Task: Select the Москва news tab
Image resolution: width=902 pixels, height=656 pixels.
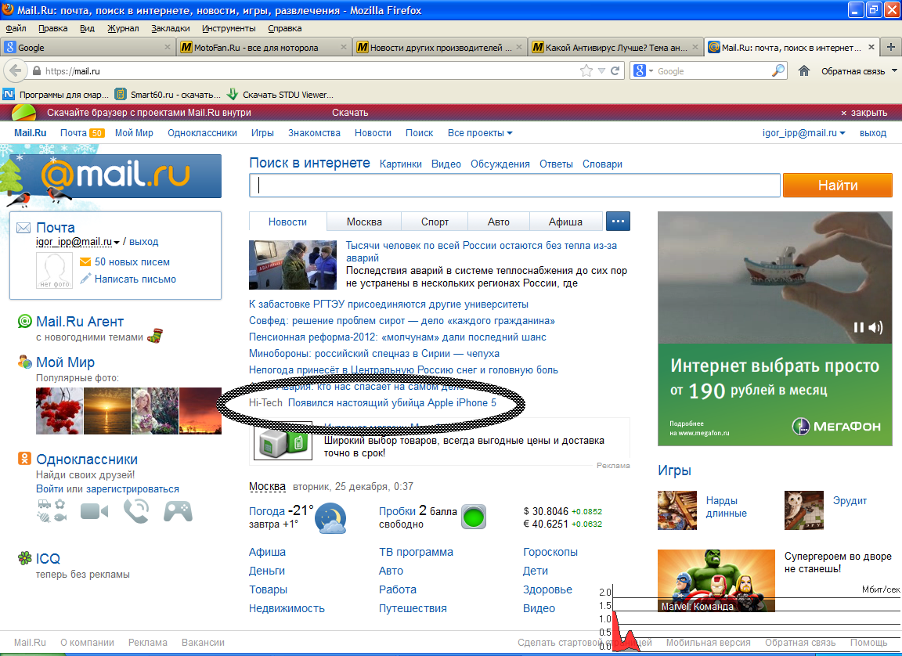Action: click(364, 222)
